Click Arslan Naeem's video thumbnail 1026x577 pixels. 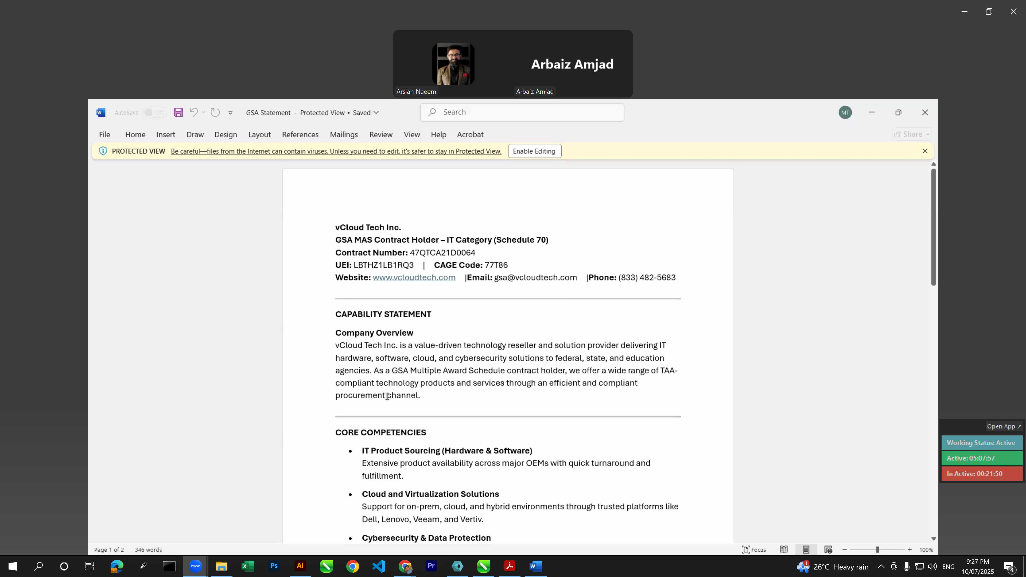click(453, 64)
